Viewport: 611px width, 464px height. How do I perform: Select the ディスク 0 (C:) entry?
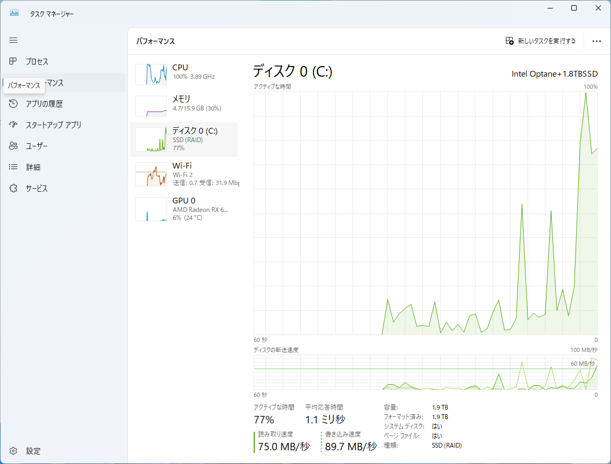(x=184, y=140)
